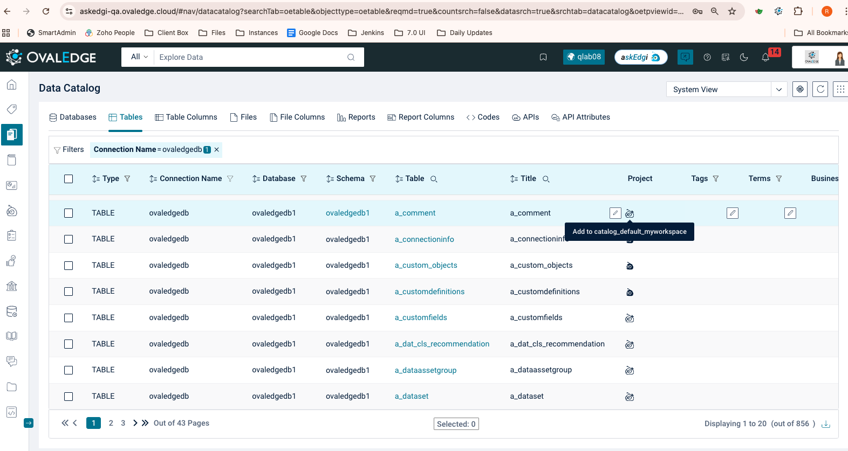Open home icon in left sidebar
The image size is (848, 451).
[x=11, y=85]
